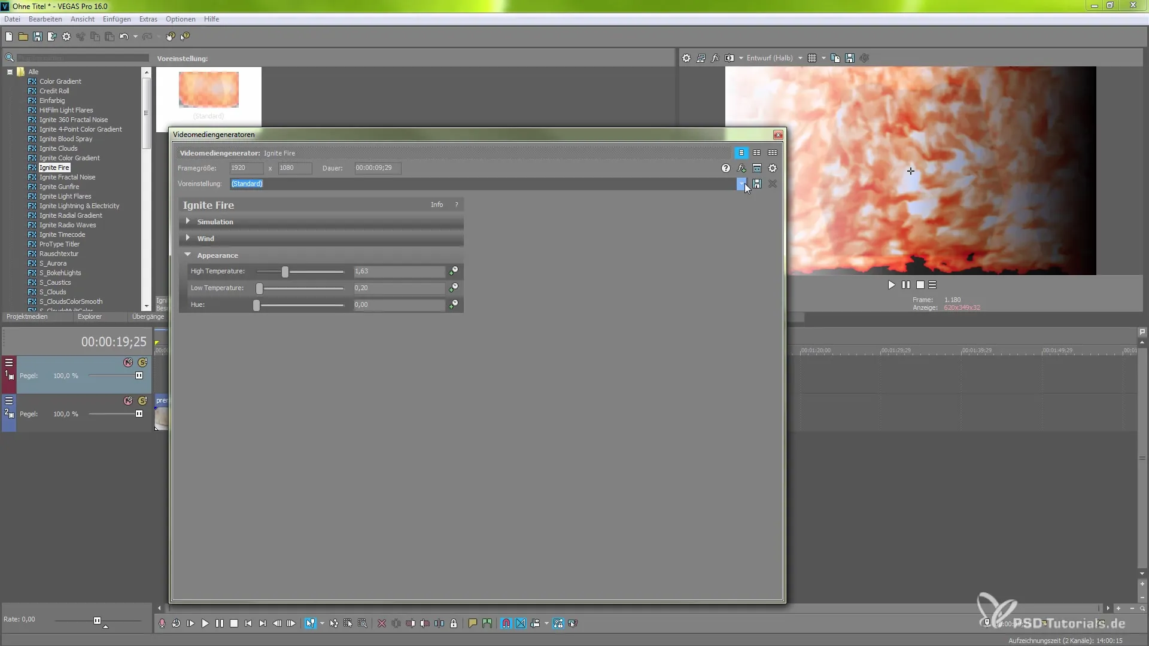Screen dimensions: 1149x646
Task: Click the lock event padlock icon
Action: [x=454, y=623]
